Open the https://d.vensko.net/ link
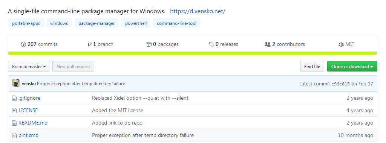Viewport: 386px width, 143px height. tap(198, 11)
